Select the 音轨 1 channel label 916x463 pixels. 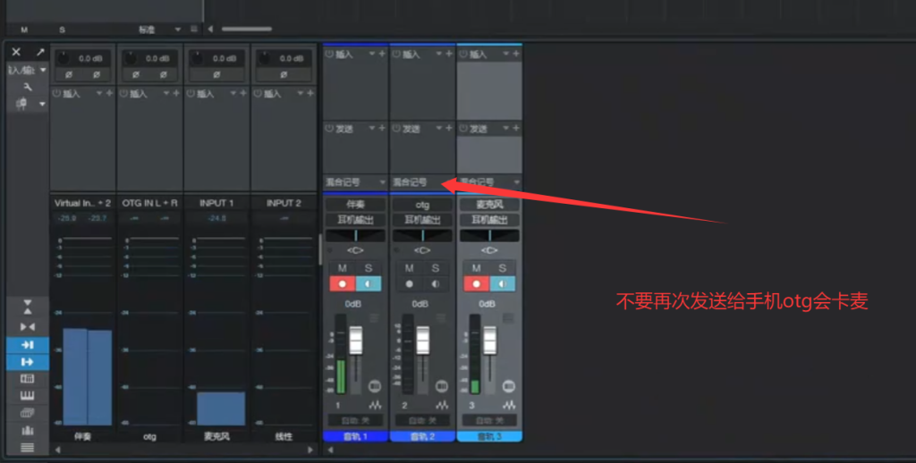[x=355, y=436]
